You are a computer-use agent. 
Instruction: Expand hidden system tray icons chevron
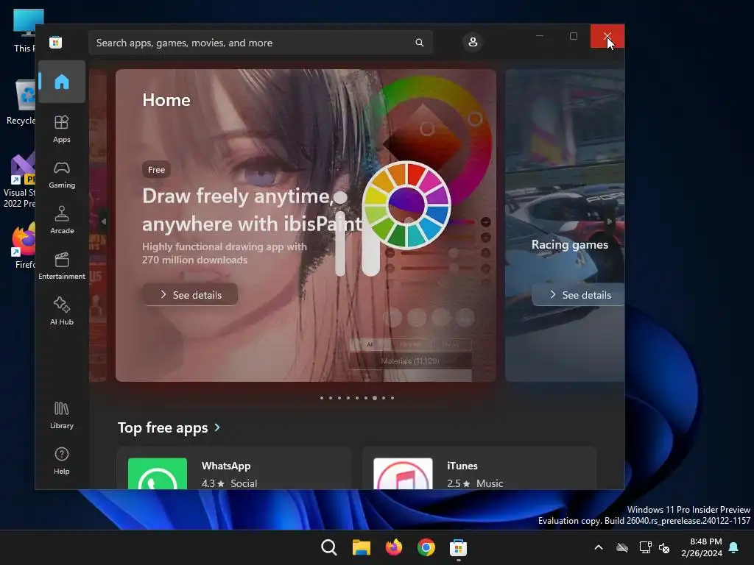[x=599, y=547]
